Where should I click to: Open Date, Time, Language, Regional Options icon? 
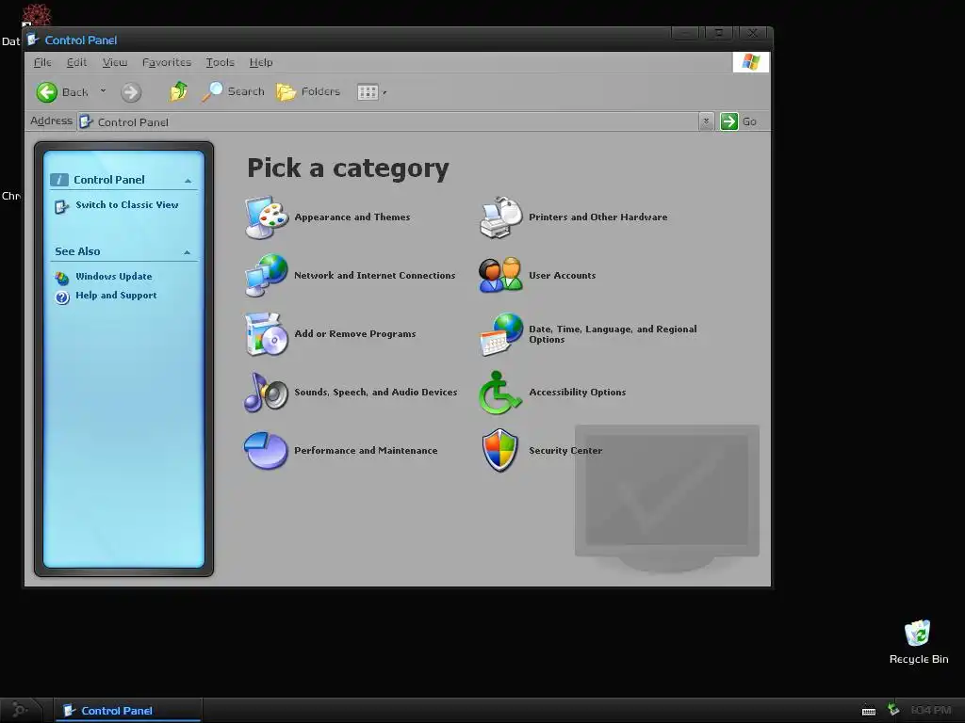(501, 334)
